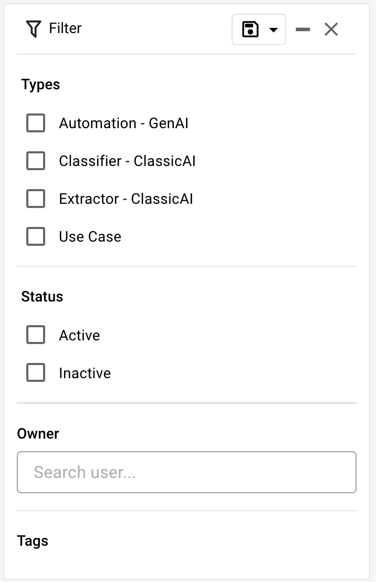This screenshot has width=376, height=582.
Task: Toggle the Active status checkbox
Action: coord(36,335)
